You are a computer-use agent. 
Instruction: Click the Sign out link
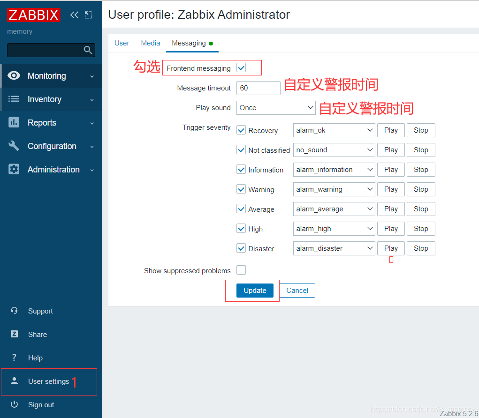click(41, 404)
